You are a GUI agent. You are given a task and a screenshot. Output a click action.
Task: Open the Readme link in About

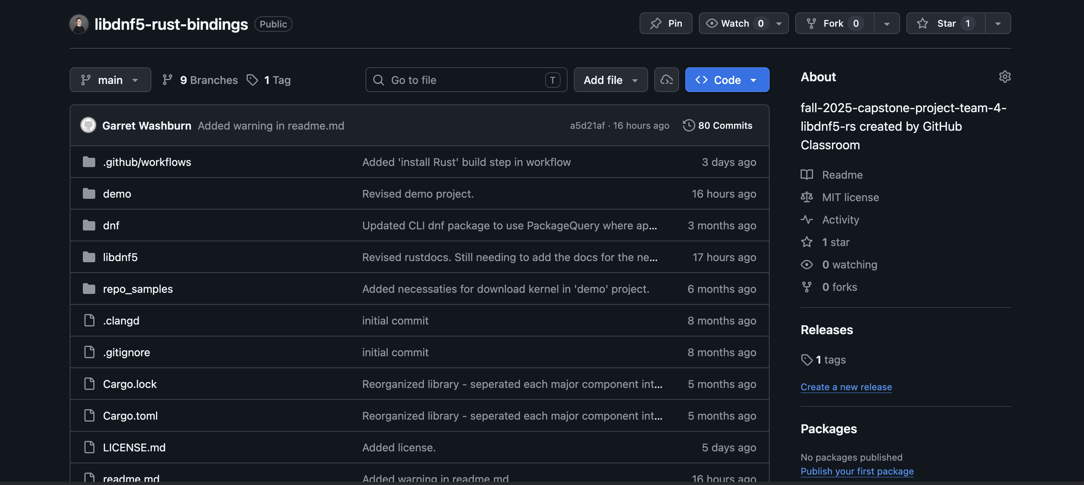pos(832,175)
